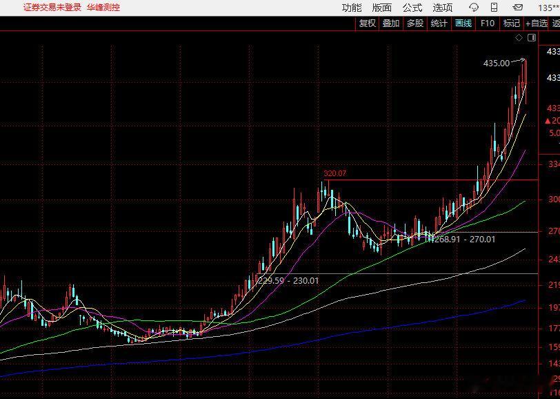
Task: Click the 叠加 overlay button
Action: 391,23
